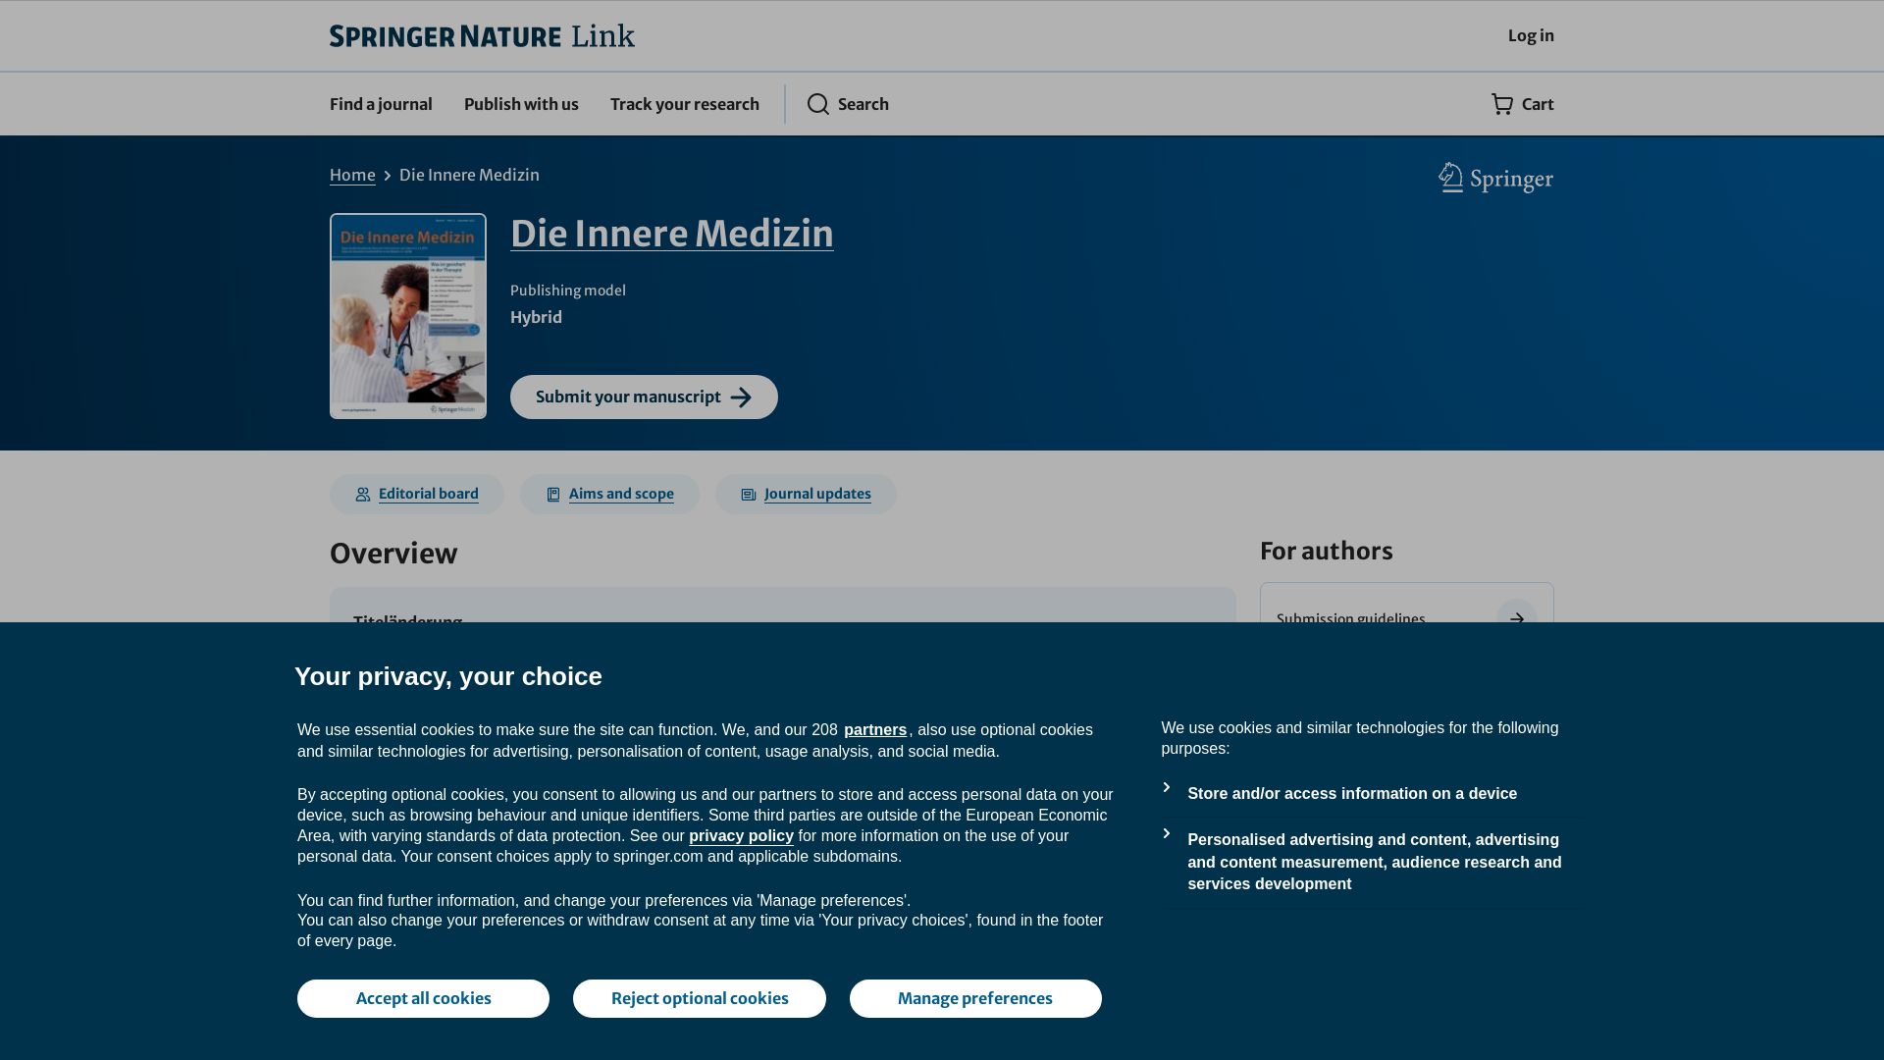The image size is (1884, 1060).
Task: Click the Die Innere Medizin breadcrumb text
Action: coord(469,175)
